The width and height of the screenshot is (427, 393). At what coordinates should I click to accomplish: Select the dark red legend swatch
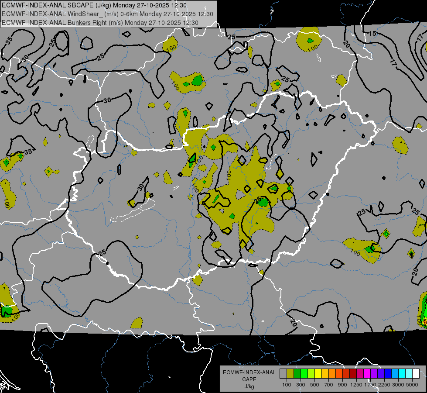point(353,373)
